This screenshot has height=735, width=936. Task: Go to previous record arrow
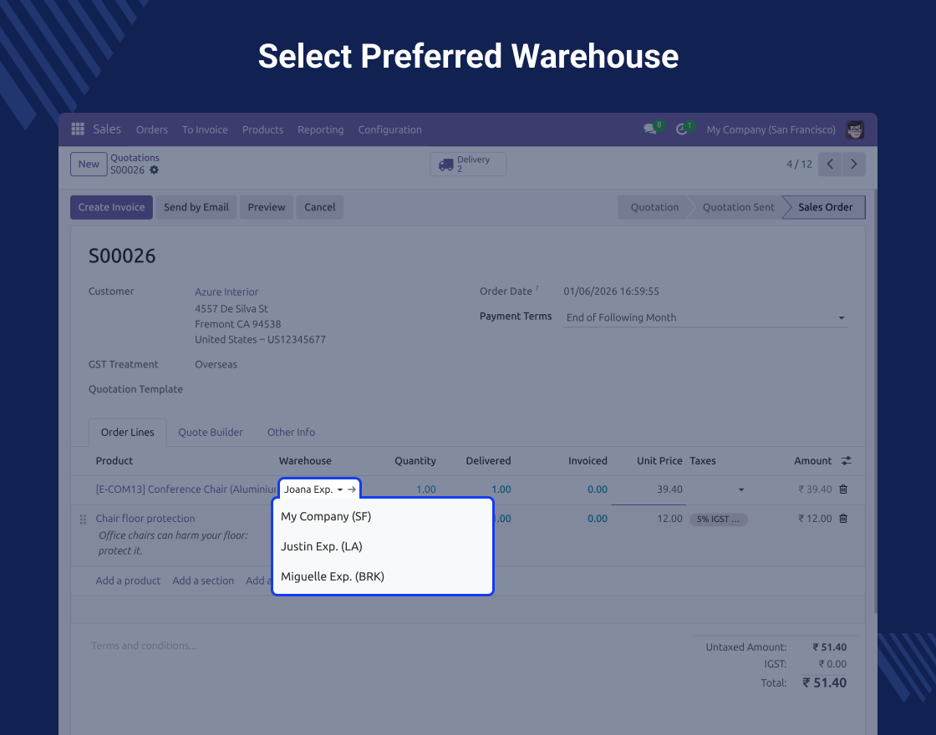pyautogui.click(x=830, y=164)
